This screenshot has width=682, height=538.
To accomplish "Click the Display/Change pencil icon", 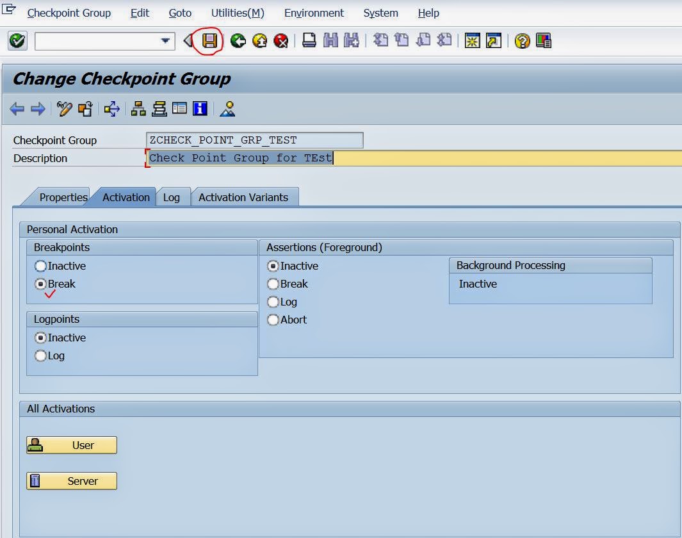I will 64,109.
